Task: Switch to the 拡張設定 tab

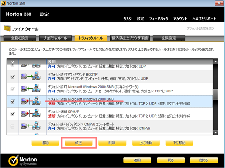Action: coord(169,38)
